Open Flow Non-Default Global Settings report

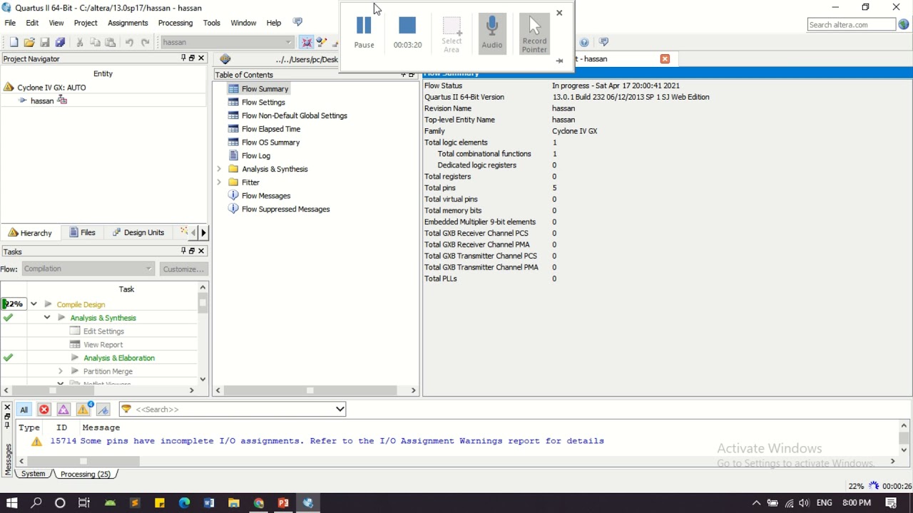(294, 115)
